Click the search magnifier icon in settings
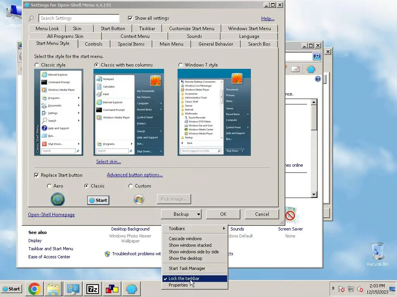The height and width of the screenshot is (297, 397). (x=31, y=18)
